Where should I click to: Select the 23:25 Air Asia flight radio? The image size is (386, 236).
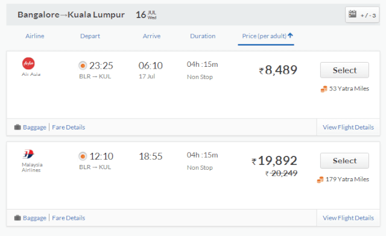coord(83,66)
